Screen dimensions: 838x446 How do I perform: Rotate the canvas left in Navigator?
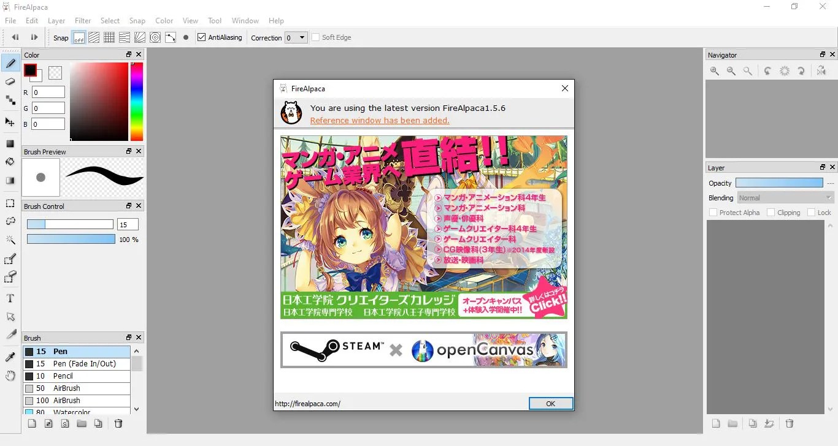767,71
